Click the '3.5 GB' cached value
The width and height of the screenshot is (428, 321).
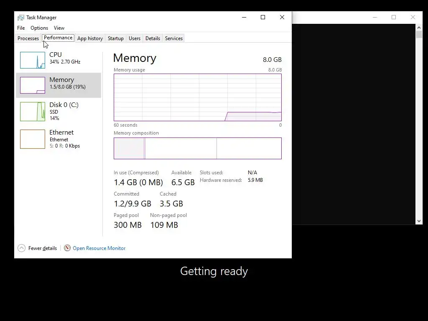point(171,204)
